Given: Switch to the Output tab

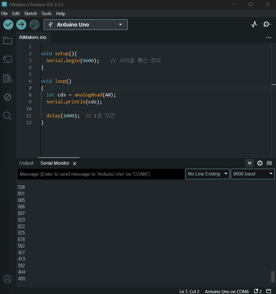Looking at the screenshot, I should (x=26, y=163).
